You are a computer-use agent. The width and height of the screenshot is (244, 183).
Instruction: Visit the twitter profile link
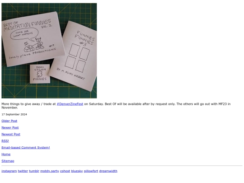point(23,171)
